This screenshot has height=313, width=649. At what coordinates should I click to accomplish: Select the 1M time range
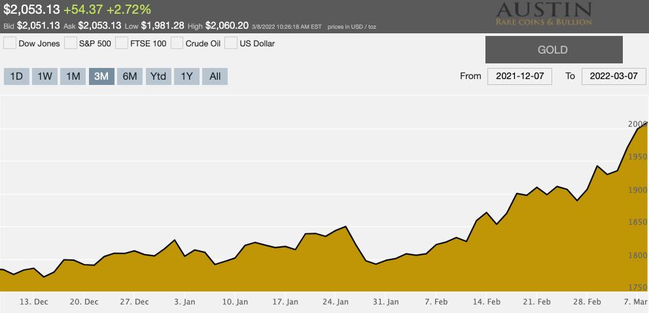click(x=73, y=76)
